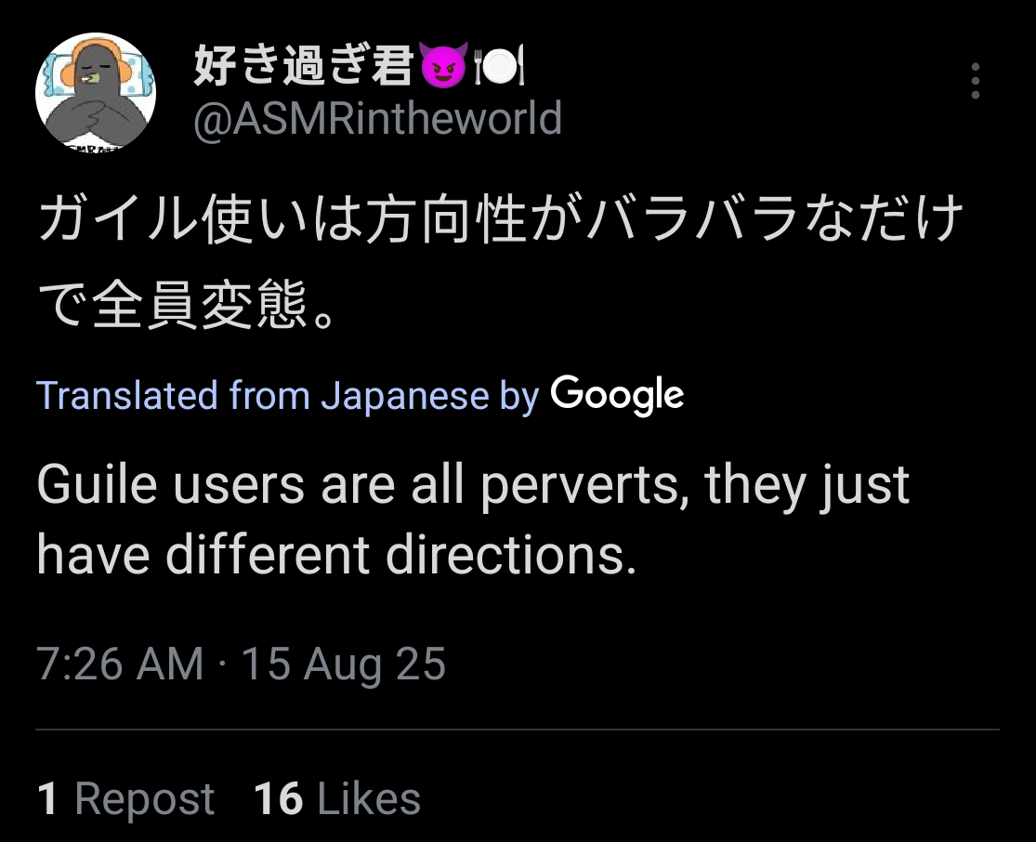Click the purple devil emoji in the name

443,69
